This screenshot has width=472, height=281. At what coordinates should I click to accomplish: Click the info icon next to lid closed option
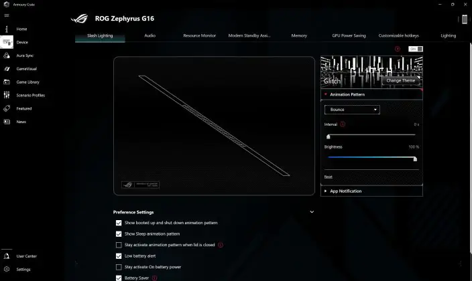[x=221, y=245]
